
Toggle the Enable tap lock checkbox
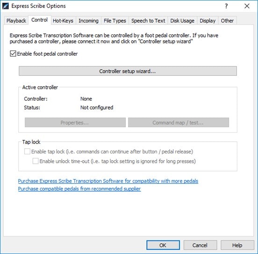[27, 152]
